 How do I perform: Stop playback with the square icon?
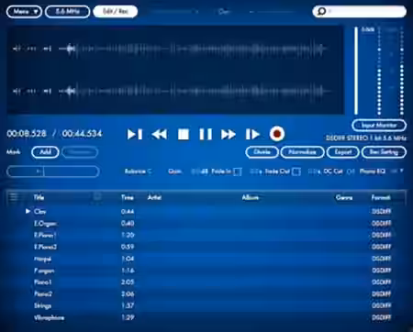click(184, 134)
